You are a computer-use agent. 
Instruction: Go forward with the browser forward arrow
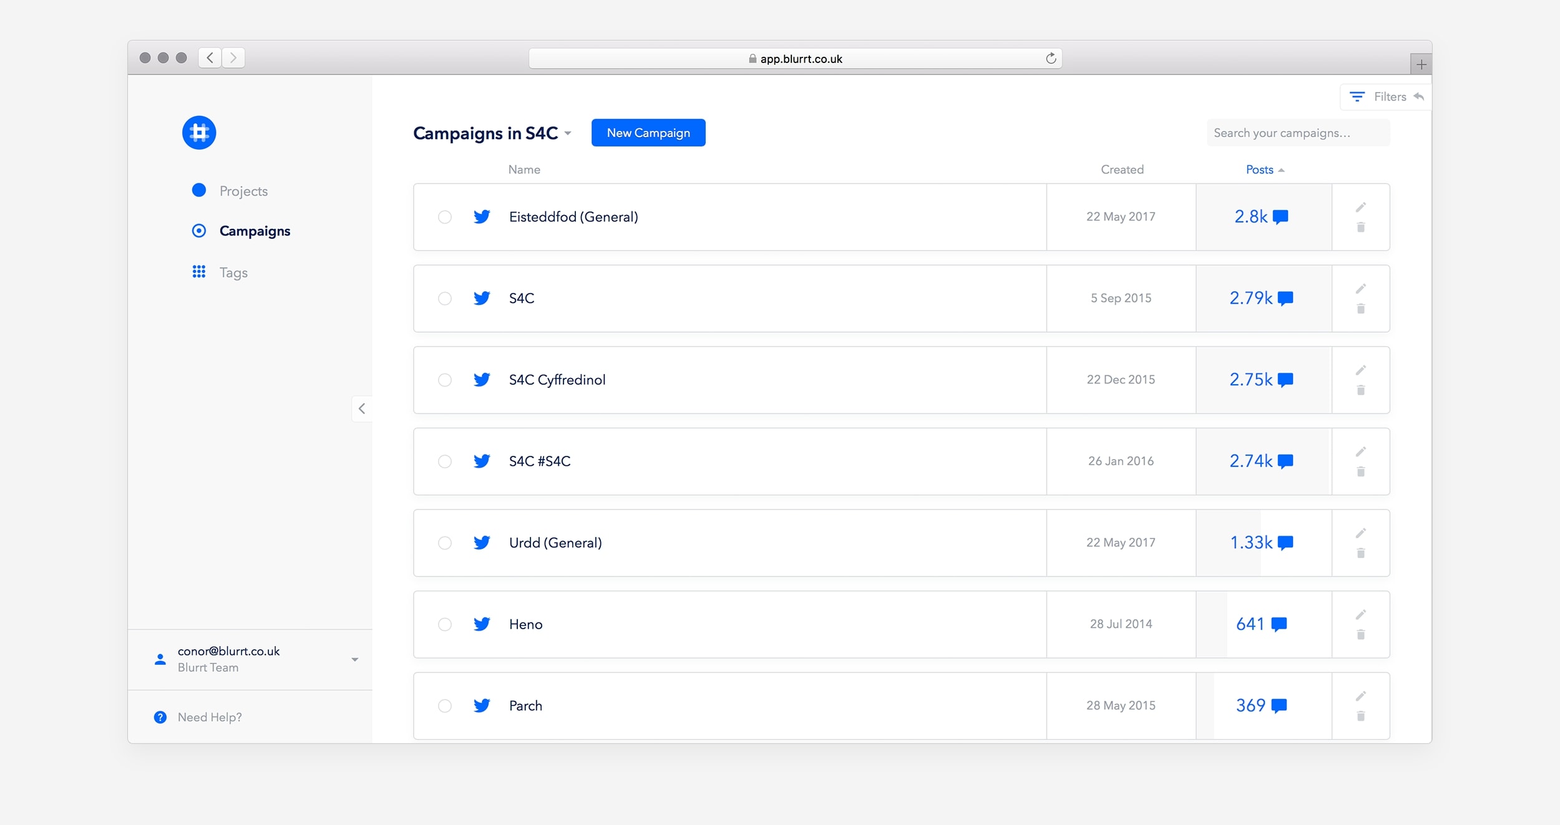(233, 57)
